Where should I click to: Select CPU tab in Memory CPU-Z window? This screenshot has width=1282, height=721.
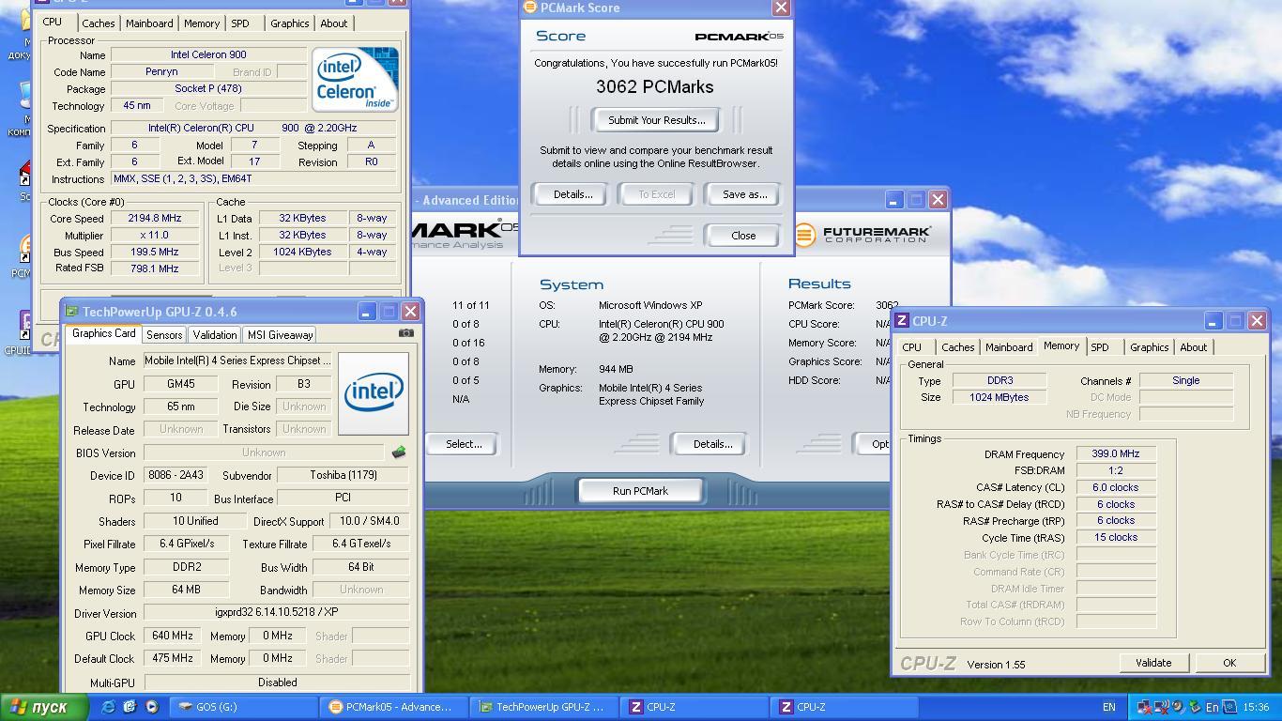point(911,347)
